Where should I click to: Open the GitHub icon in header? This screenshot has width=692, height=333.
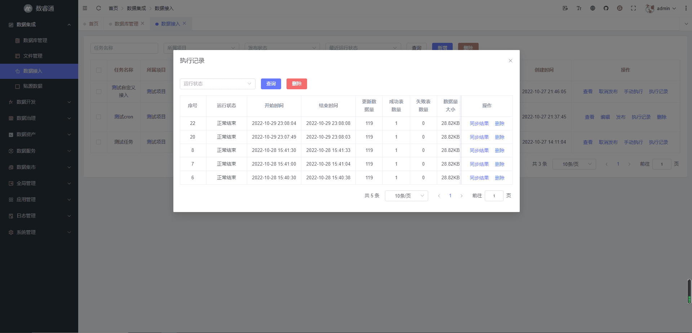pyautogui.click(x=606, y=8)
